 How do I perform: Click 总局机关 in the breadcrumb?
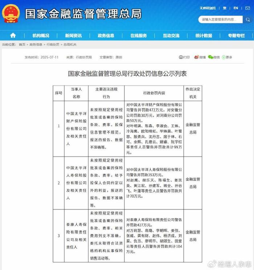coord(70,45)
